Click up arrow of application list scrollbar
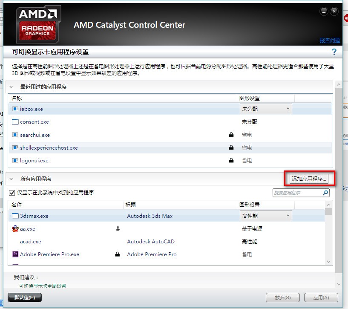This screenshot has height=309, width=348. click(328, 205)
